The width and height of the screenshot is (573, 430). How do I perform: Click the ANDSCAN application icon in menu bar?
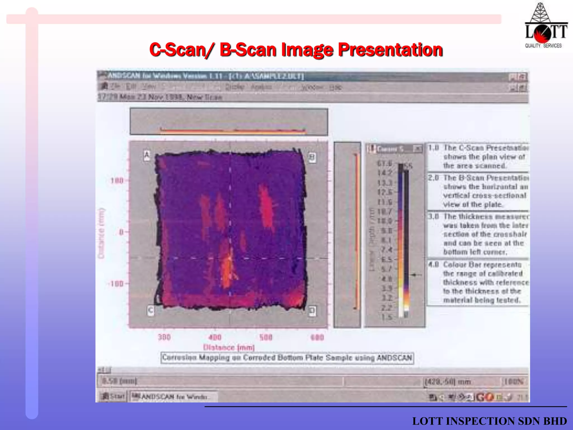104,87
